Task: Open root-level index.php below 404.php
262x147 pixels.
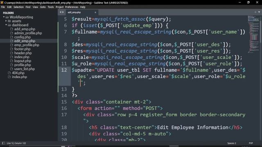Action: point(19,77)
